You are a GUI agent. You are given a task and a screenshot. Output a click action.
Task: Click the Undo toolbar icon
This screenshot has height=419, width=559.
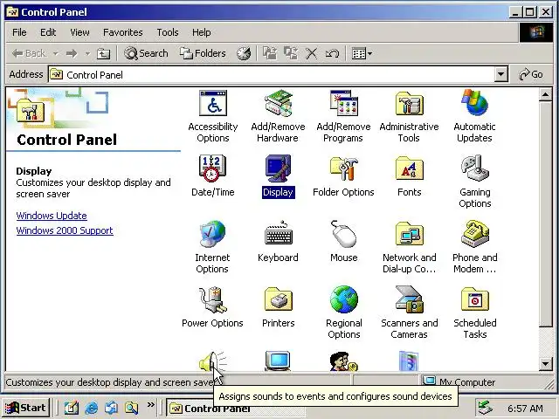332,53
